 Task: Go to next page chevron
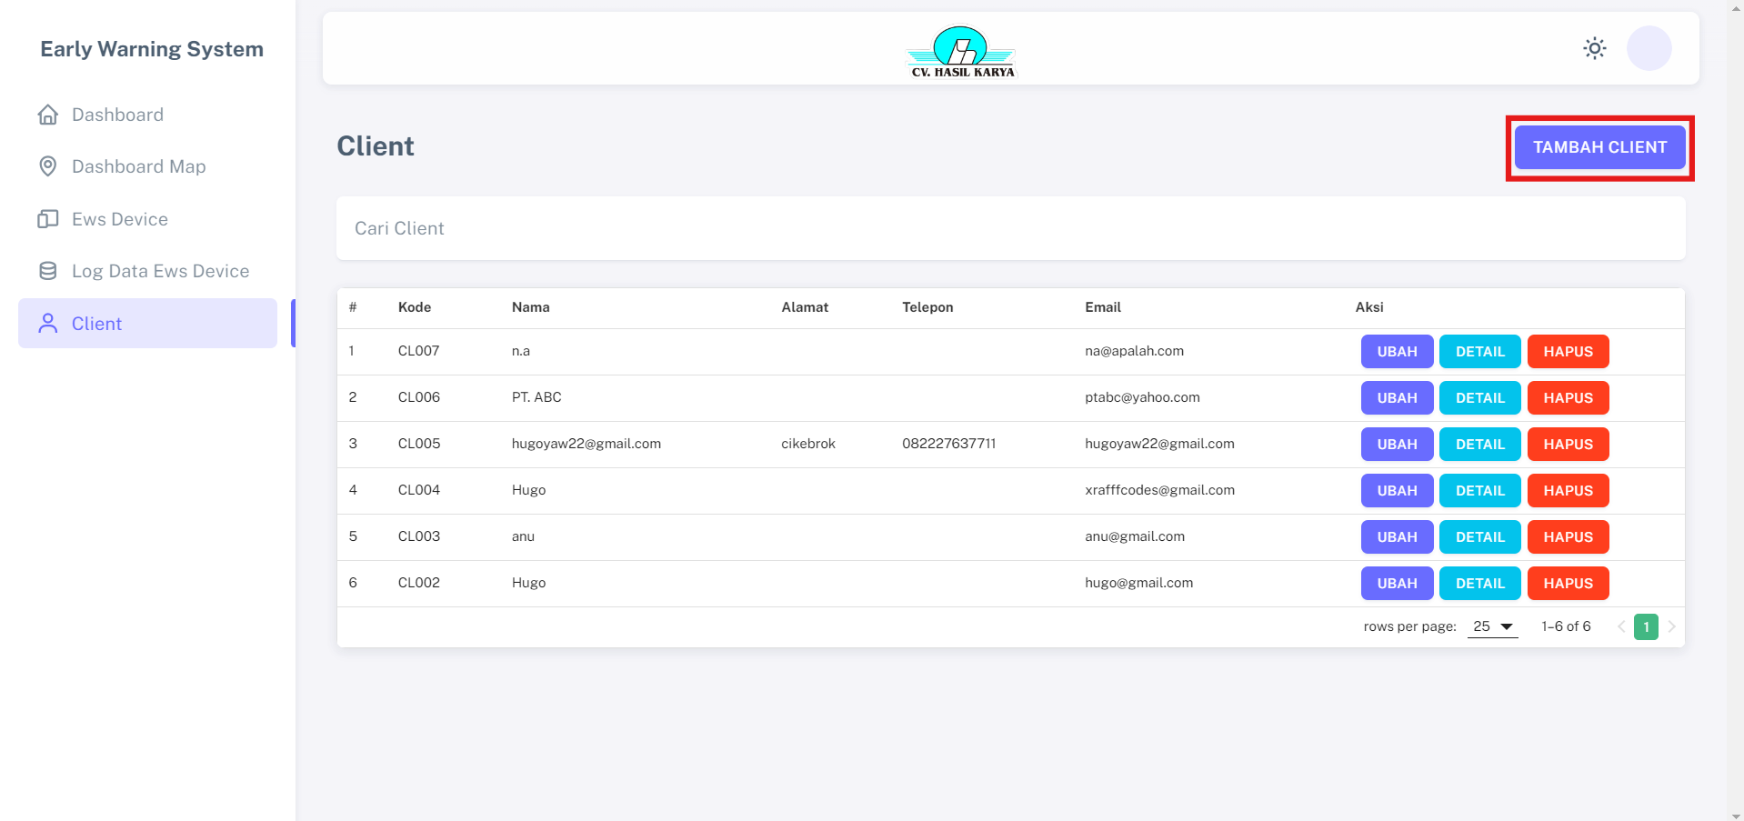[1671, 626]
